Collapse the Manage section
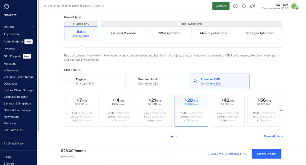306x165 pixels. [32, 27]
